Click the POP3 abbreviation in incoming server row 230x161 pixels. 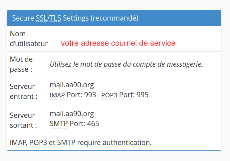click(109, 95)
